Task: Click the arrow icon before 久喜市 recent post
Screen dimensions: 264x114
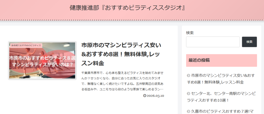Action: point(188,111)
